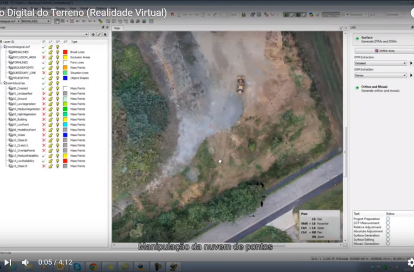Click the refresh icon above layer list

(x=105, y=35)
